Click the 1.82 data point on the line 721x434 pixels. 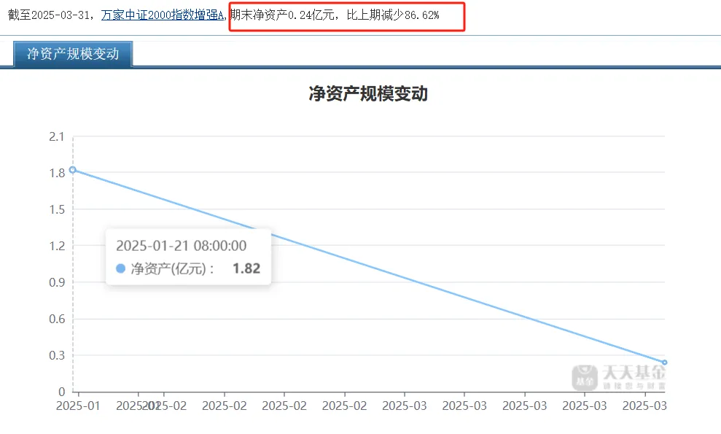click(73, 170)
